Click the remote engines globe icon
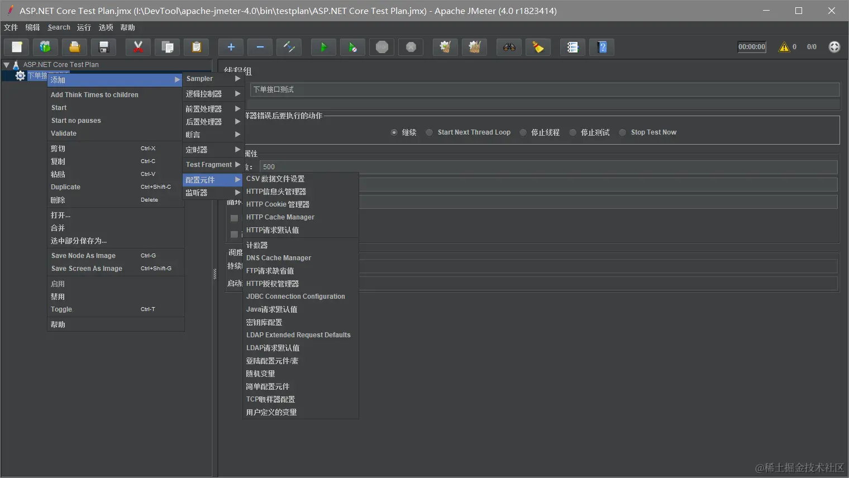This screenshot has height=478, width=849. tap(834, 47)
